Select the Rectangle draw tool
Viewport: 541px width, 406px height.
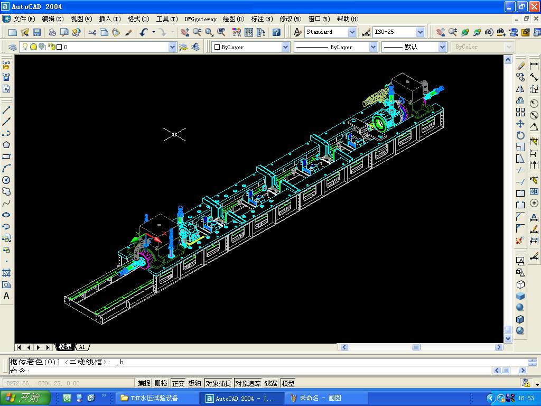6,156
